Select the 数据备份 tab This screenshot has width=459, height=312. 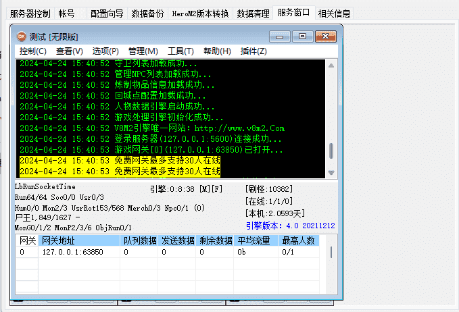147,14
